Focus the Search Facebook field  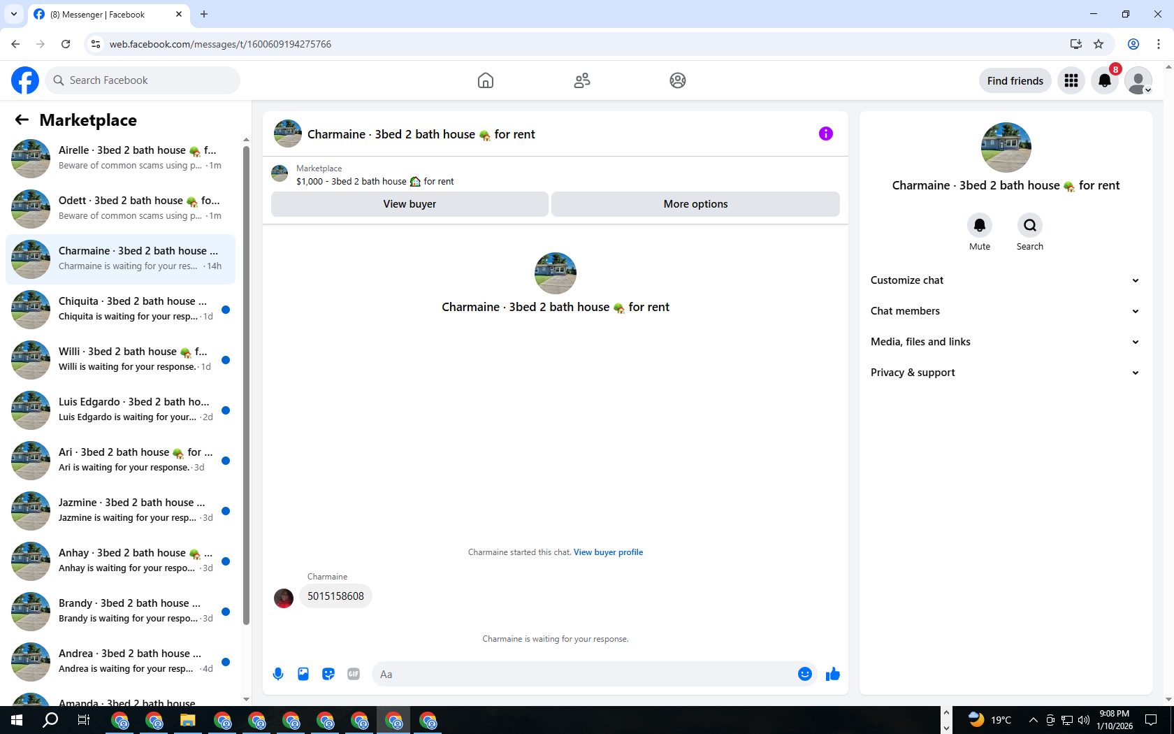pos(143,80)
